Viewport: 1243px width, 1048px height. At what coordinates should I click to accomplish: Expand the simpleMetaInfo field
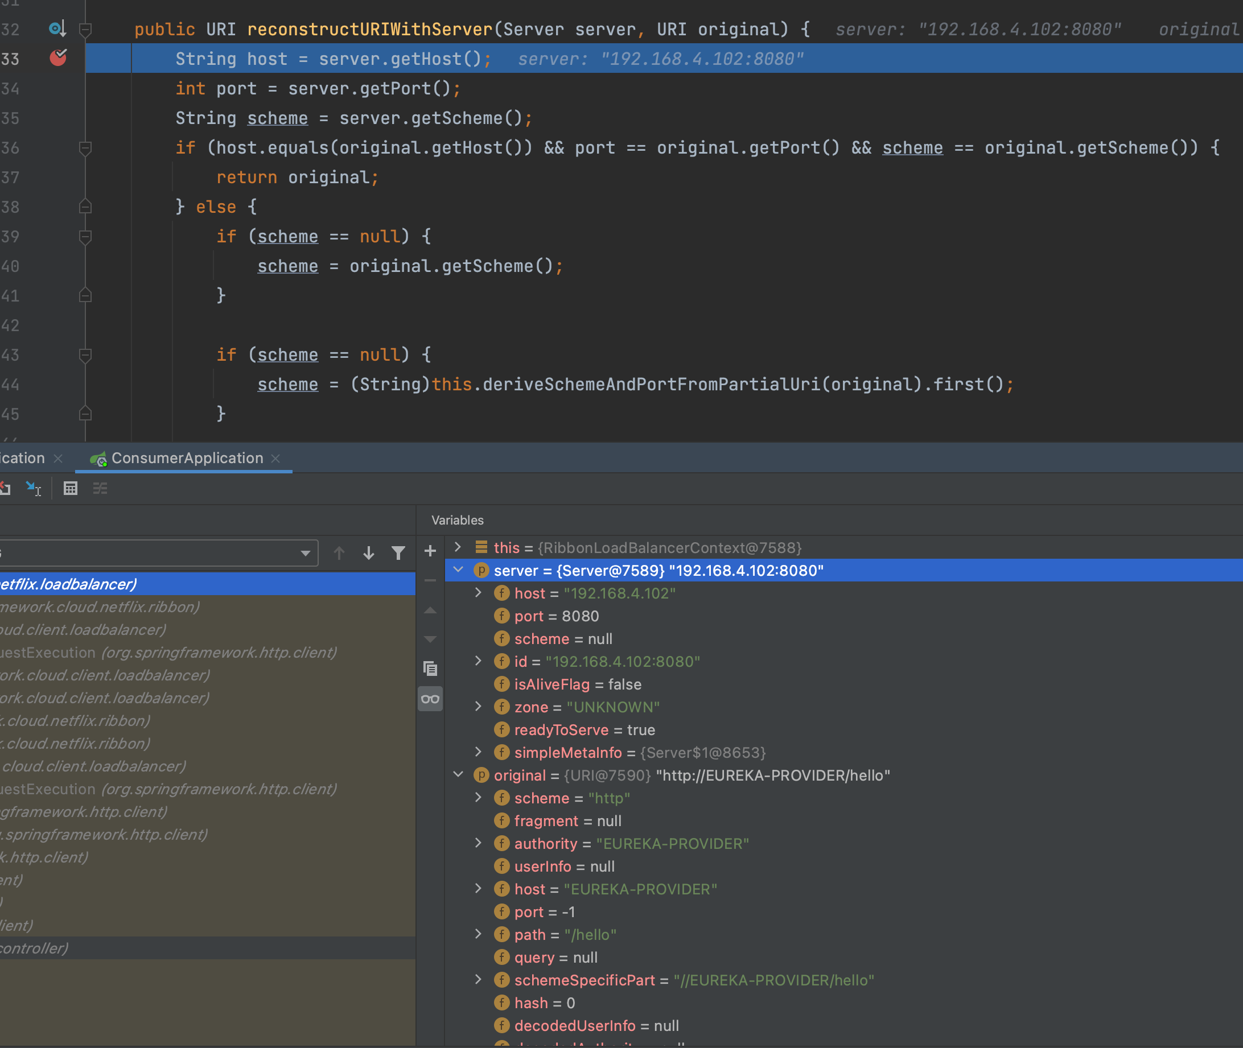coord(478,752)
